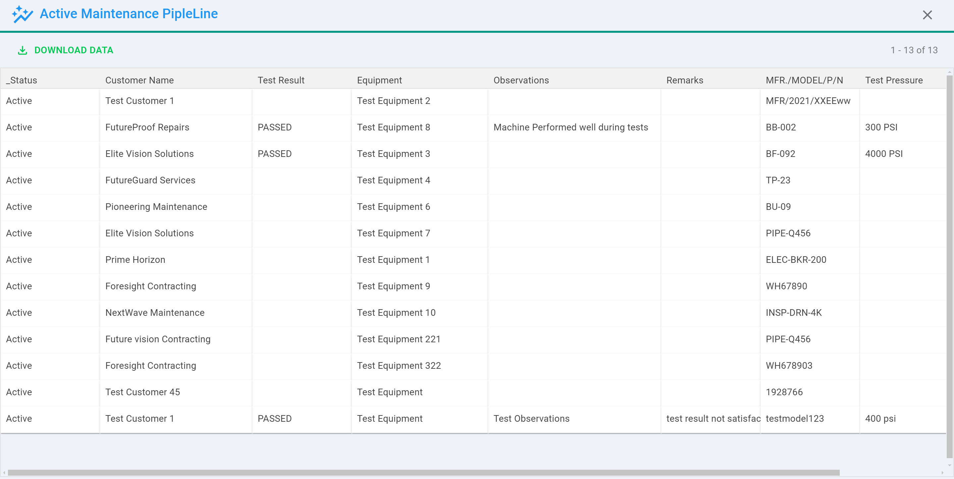The height and width of the screenshot is (479, 954).
Task: Close the Active Maintenance PipleLine dialog
Action: point(927,15)
